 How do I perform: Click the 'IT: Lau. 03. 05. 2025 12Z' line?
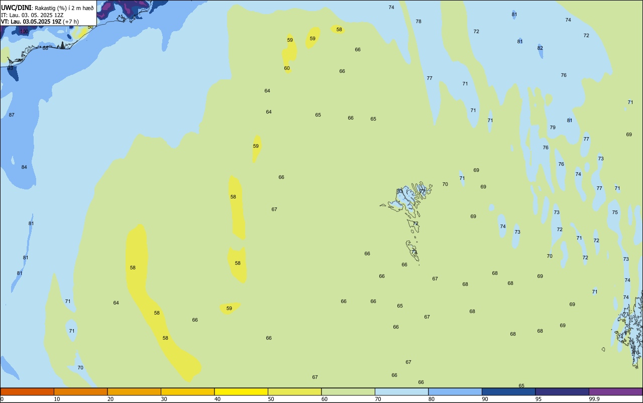tap(32, 15)
